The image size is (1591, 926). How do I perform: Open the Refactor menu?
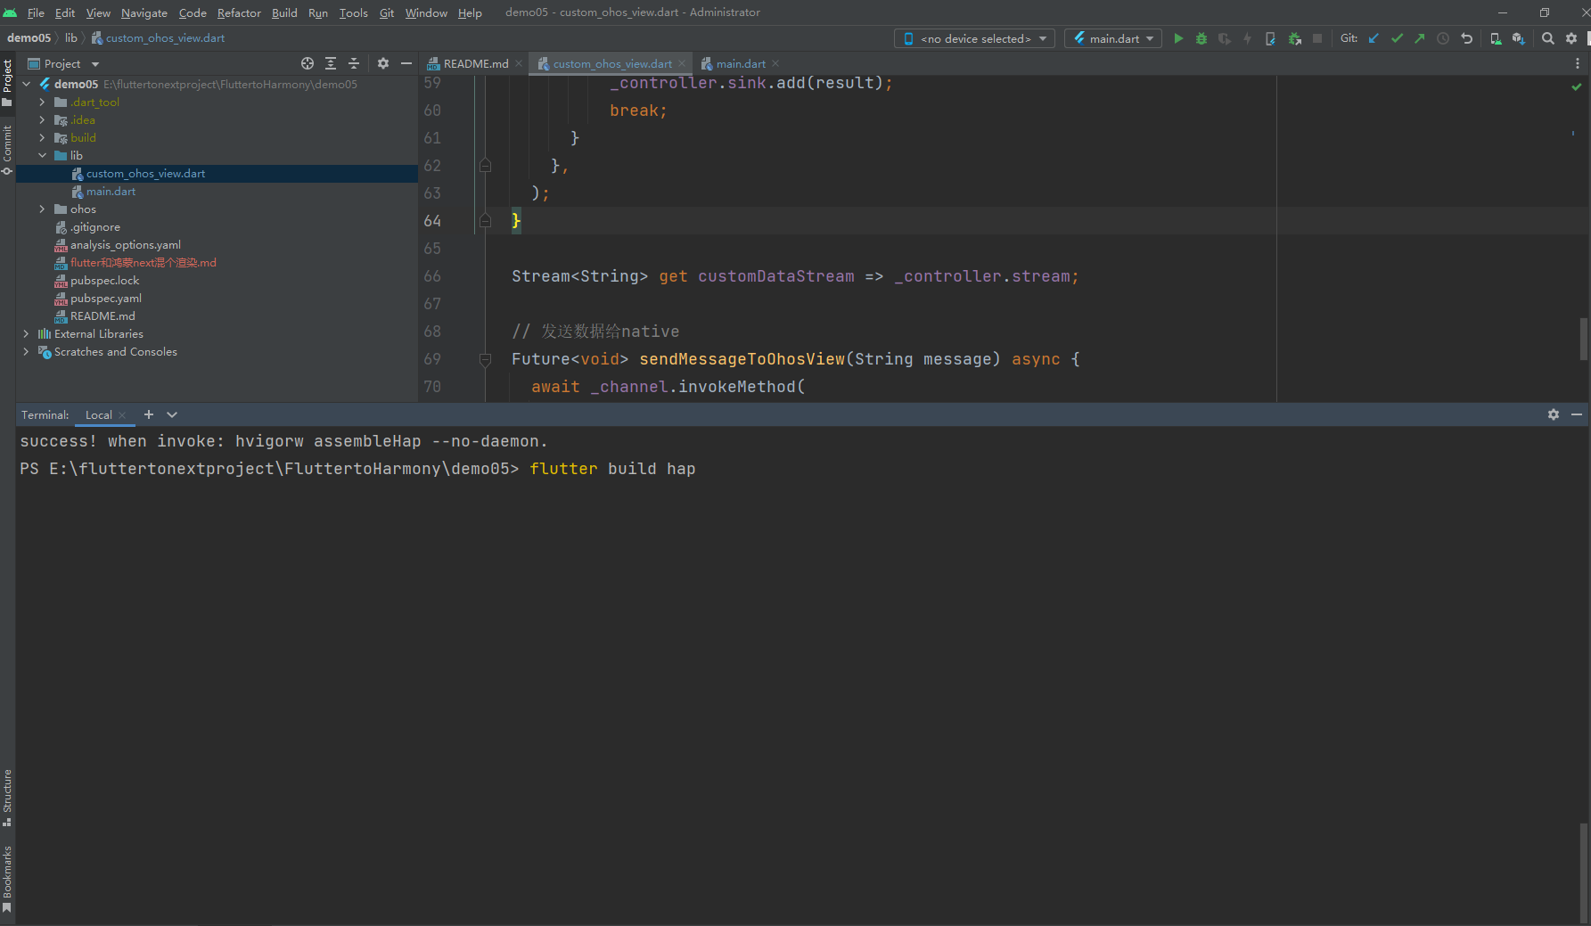pos(239,12)
